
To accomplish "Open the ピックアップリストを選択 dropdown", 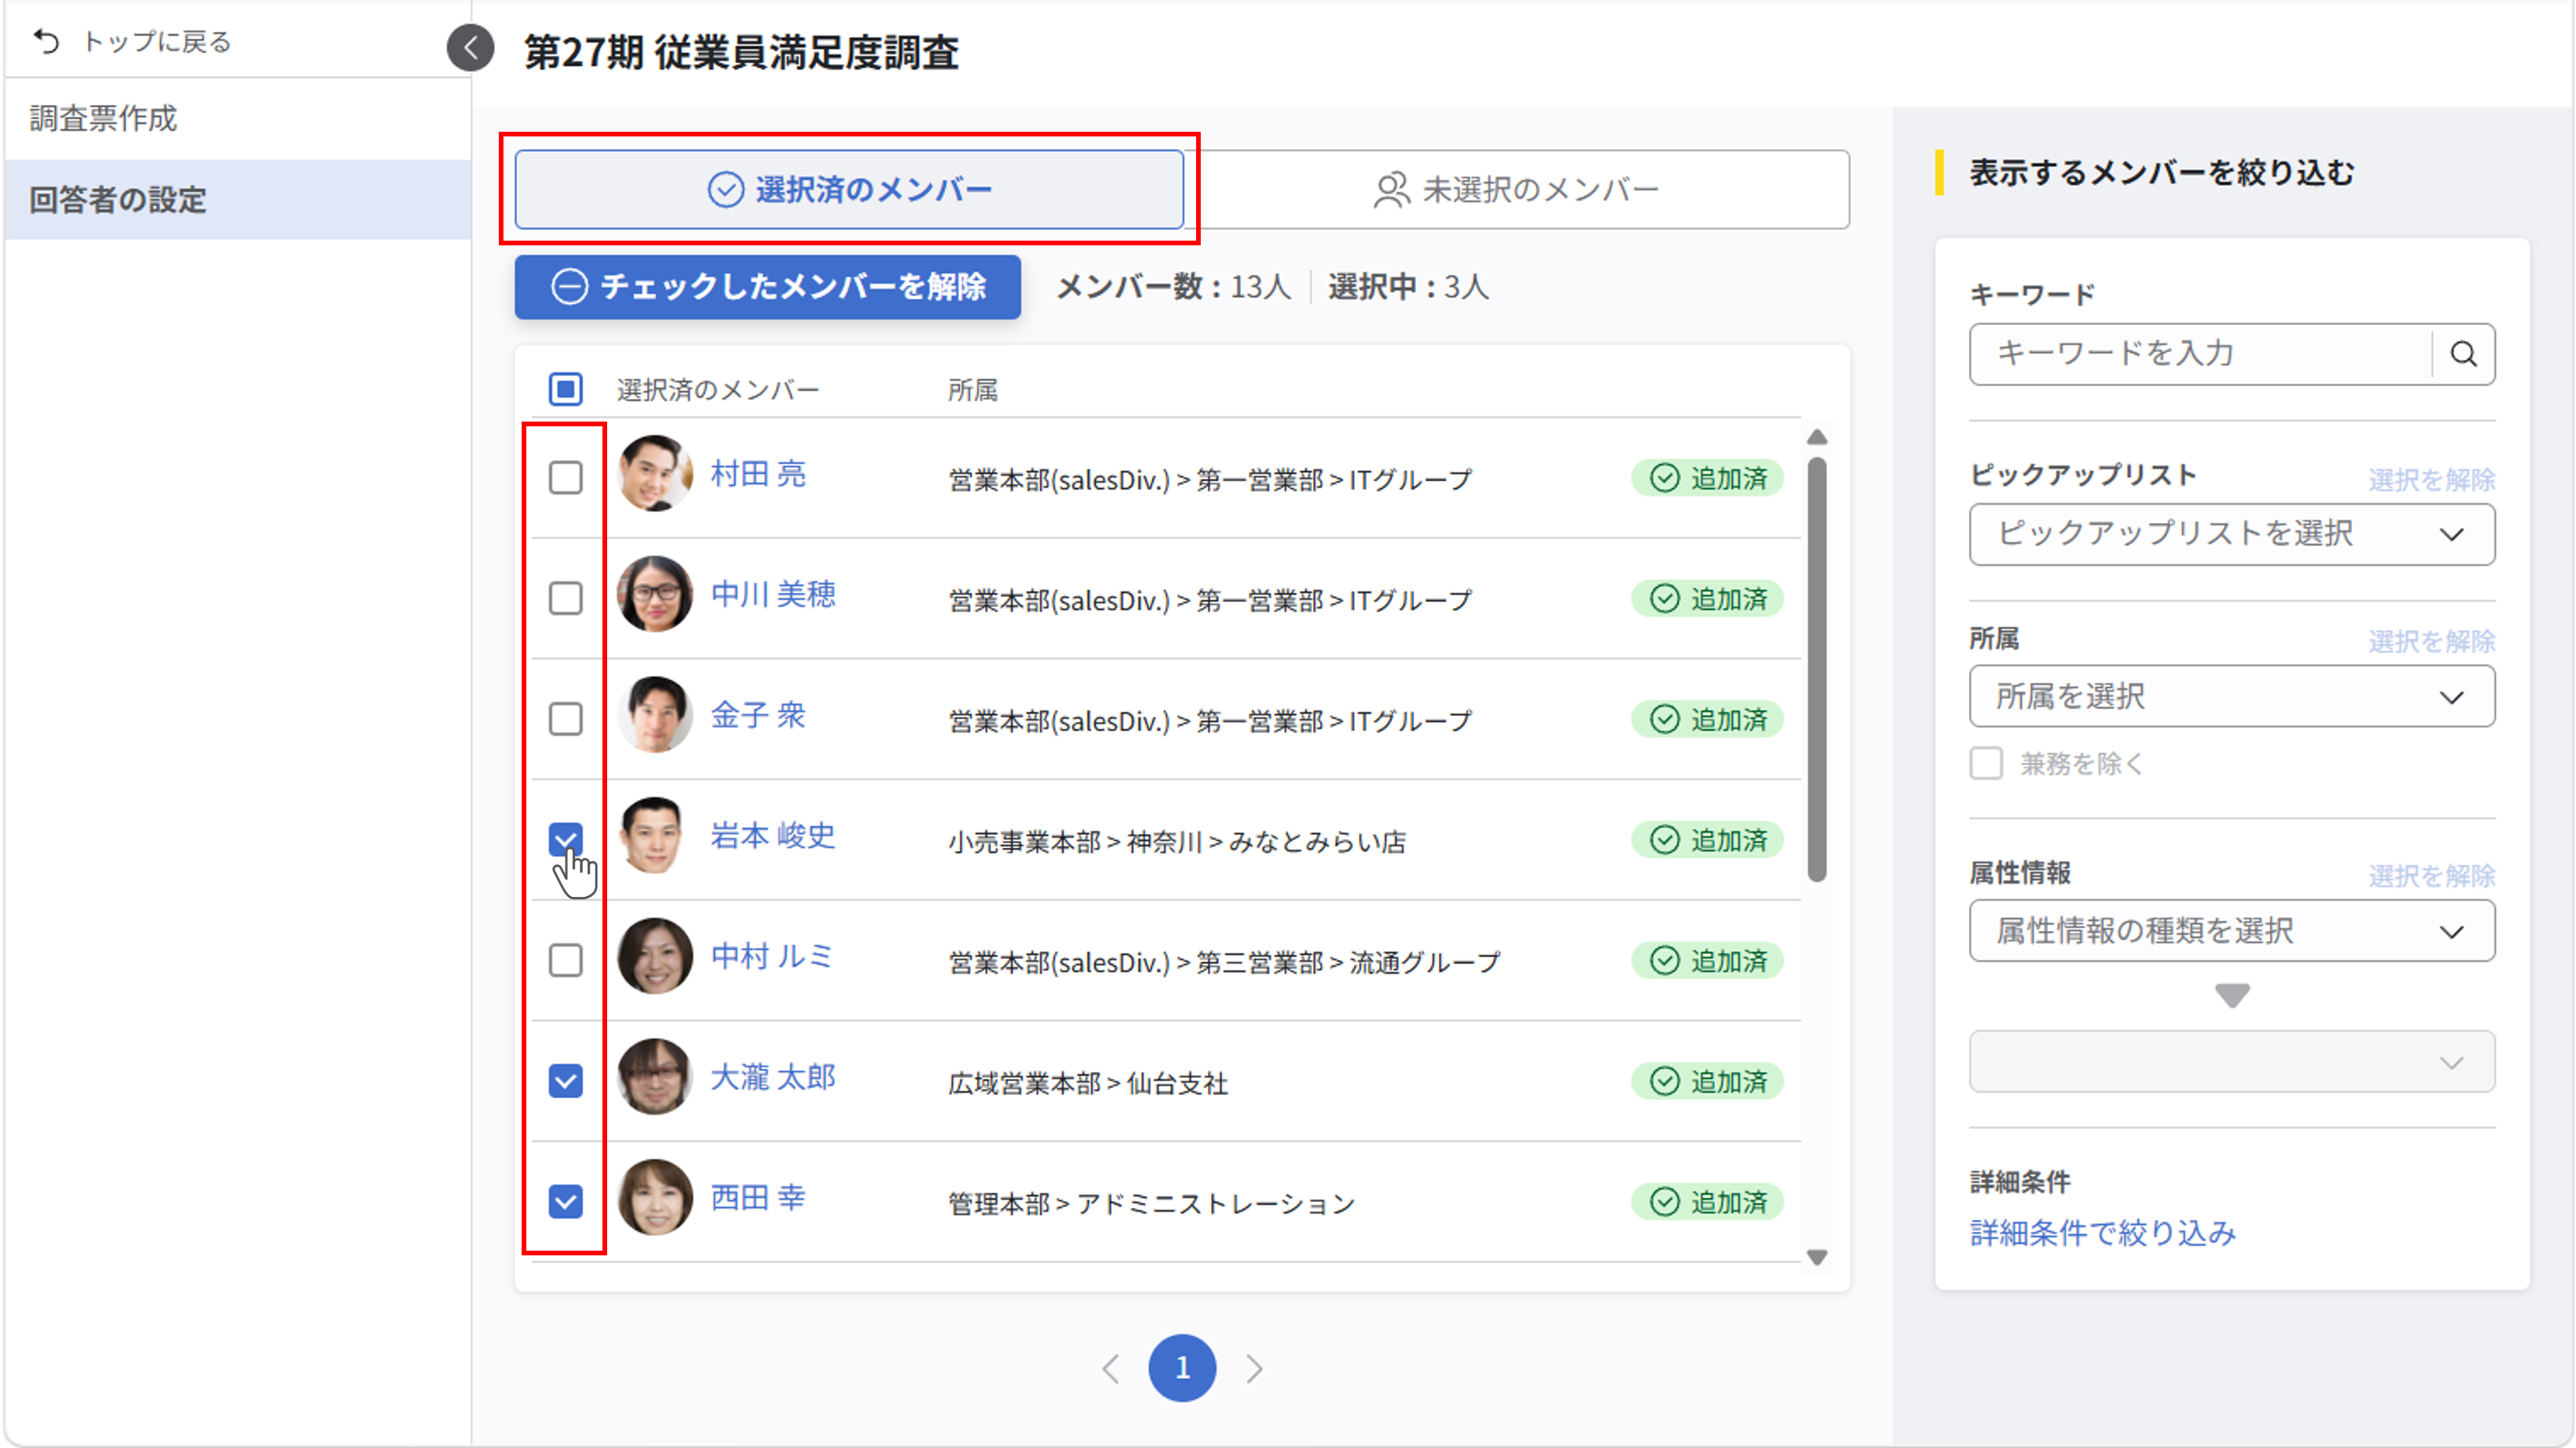I will tap(2232, 534).
